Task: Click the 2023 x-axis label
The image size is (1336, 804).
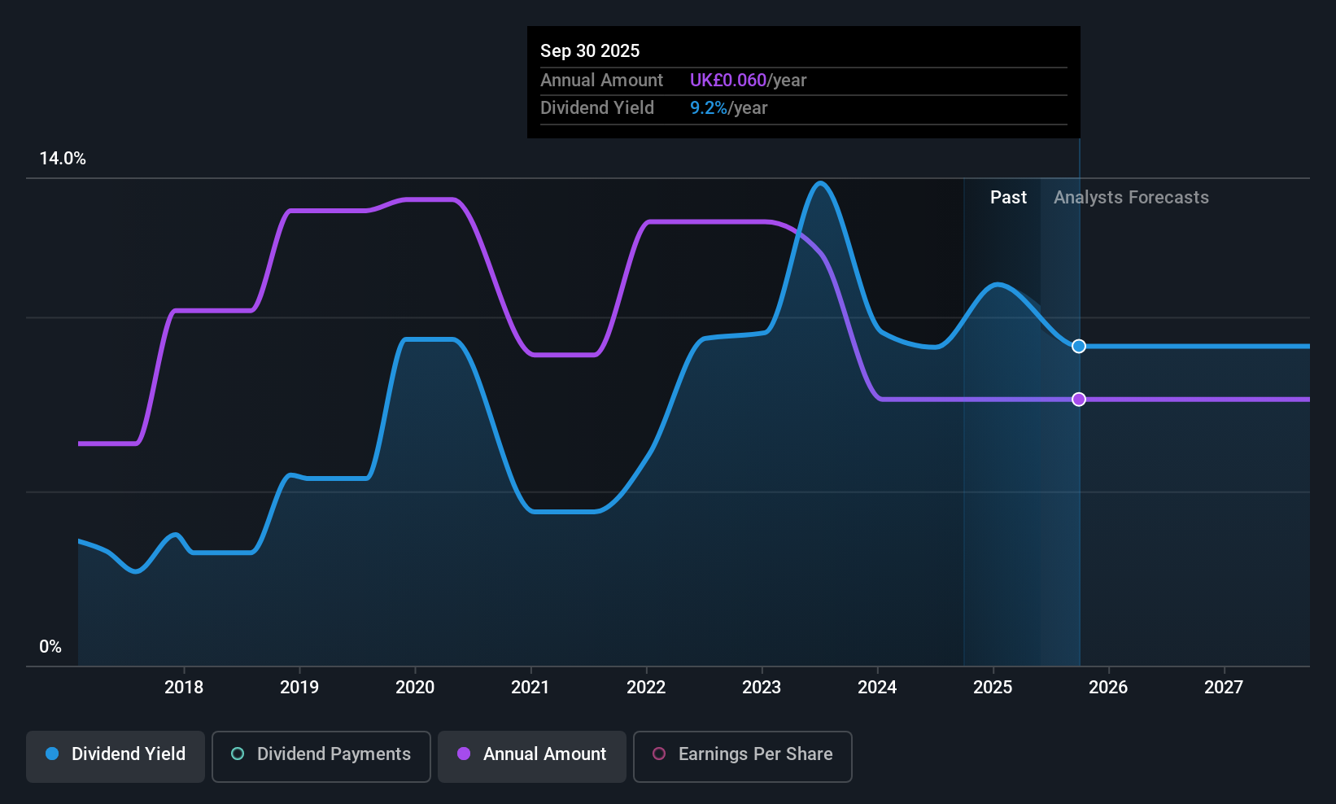Action: tap(762, 688)
